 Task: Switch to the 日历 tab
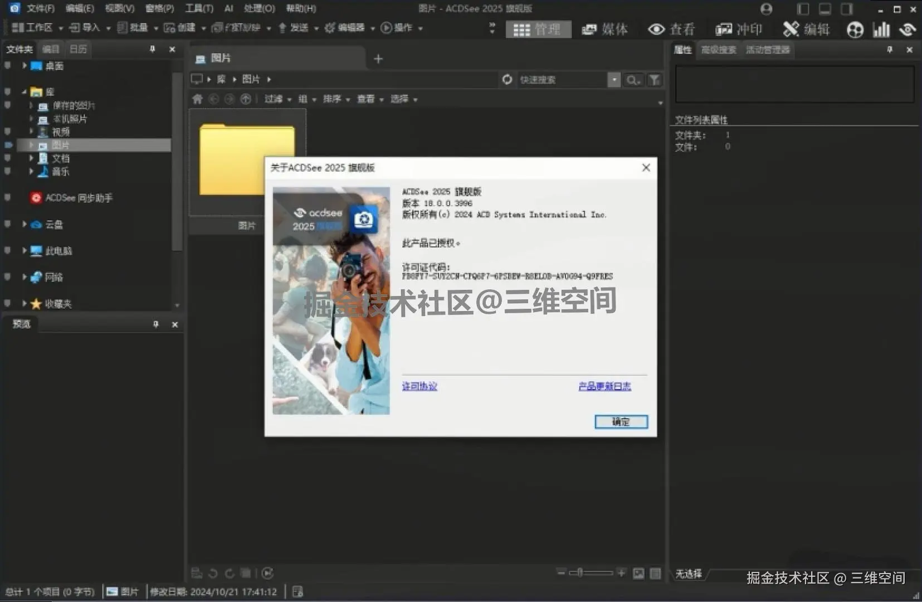[x=77, y=49]
